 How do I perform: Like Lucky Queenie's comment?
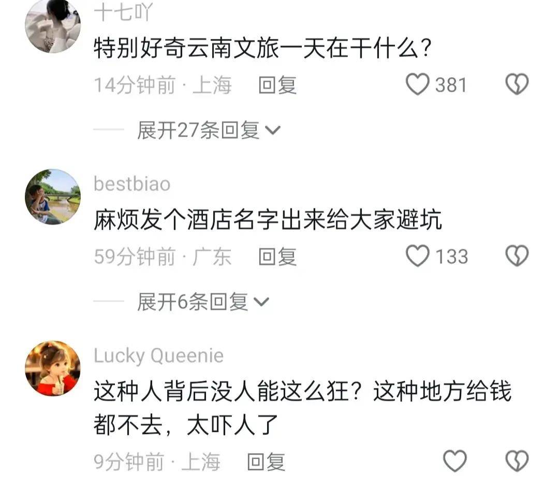tap(455, 461)
